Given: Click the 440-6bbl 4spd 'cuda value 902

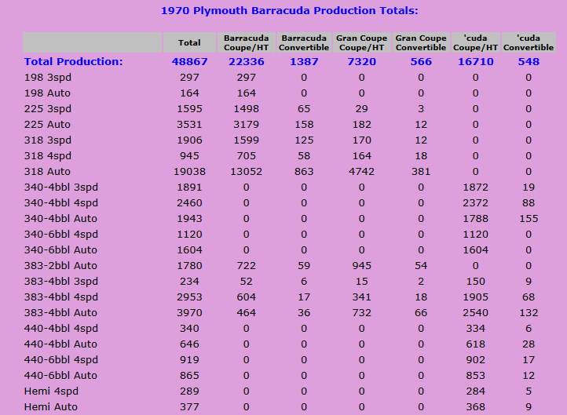Looking at the screenshot, I should pyautogui.click(x=476, y=360).
